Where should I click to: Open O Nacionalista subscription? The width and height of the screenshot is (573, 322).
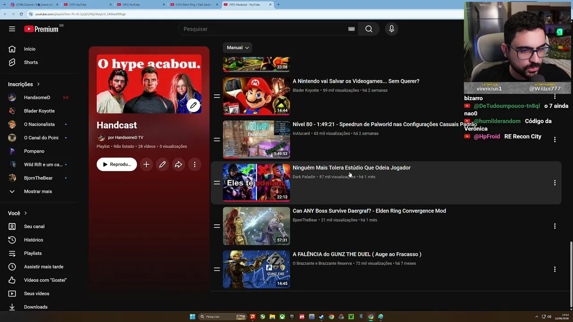39,124
